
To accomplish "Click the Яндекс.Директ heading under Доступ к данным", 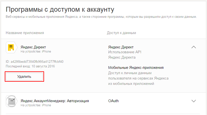I will (121, 47).
